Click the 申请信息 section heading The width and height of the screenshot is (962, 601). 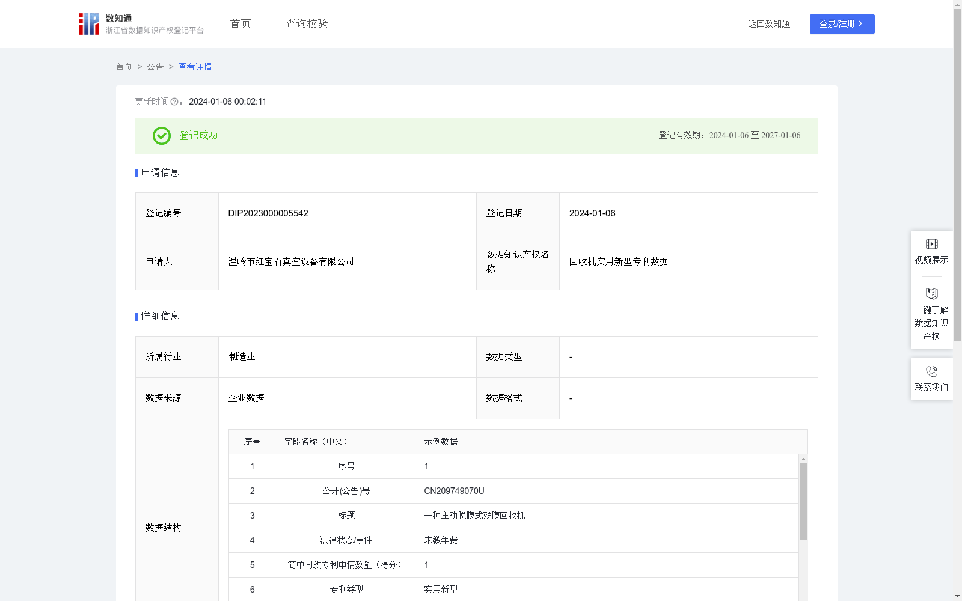point(161,173)
